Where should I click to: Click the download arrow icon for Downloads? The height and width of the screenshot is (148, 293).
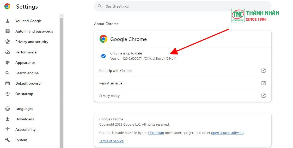(x=8, y=119)
